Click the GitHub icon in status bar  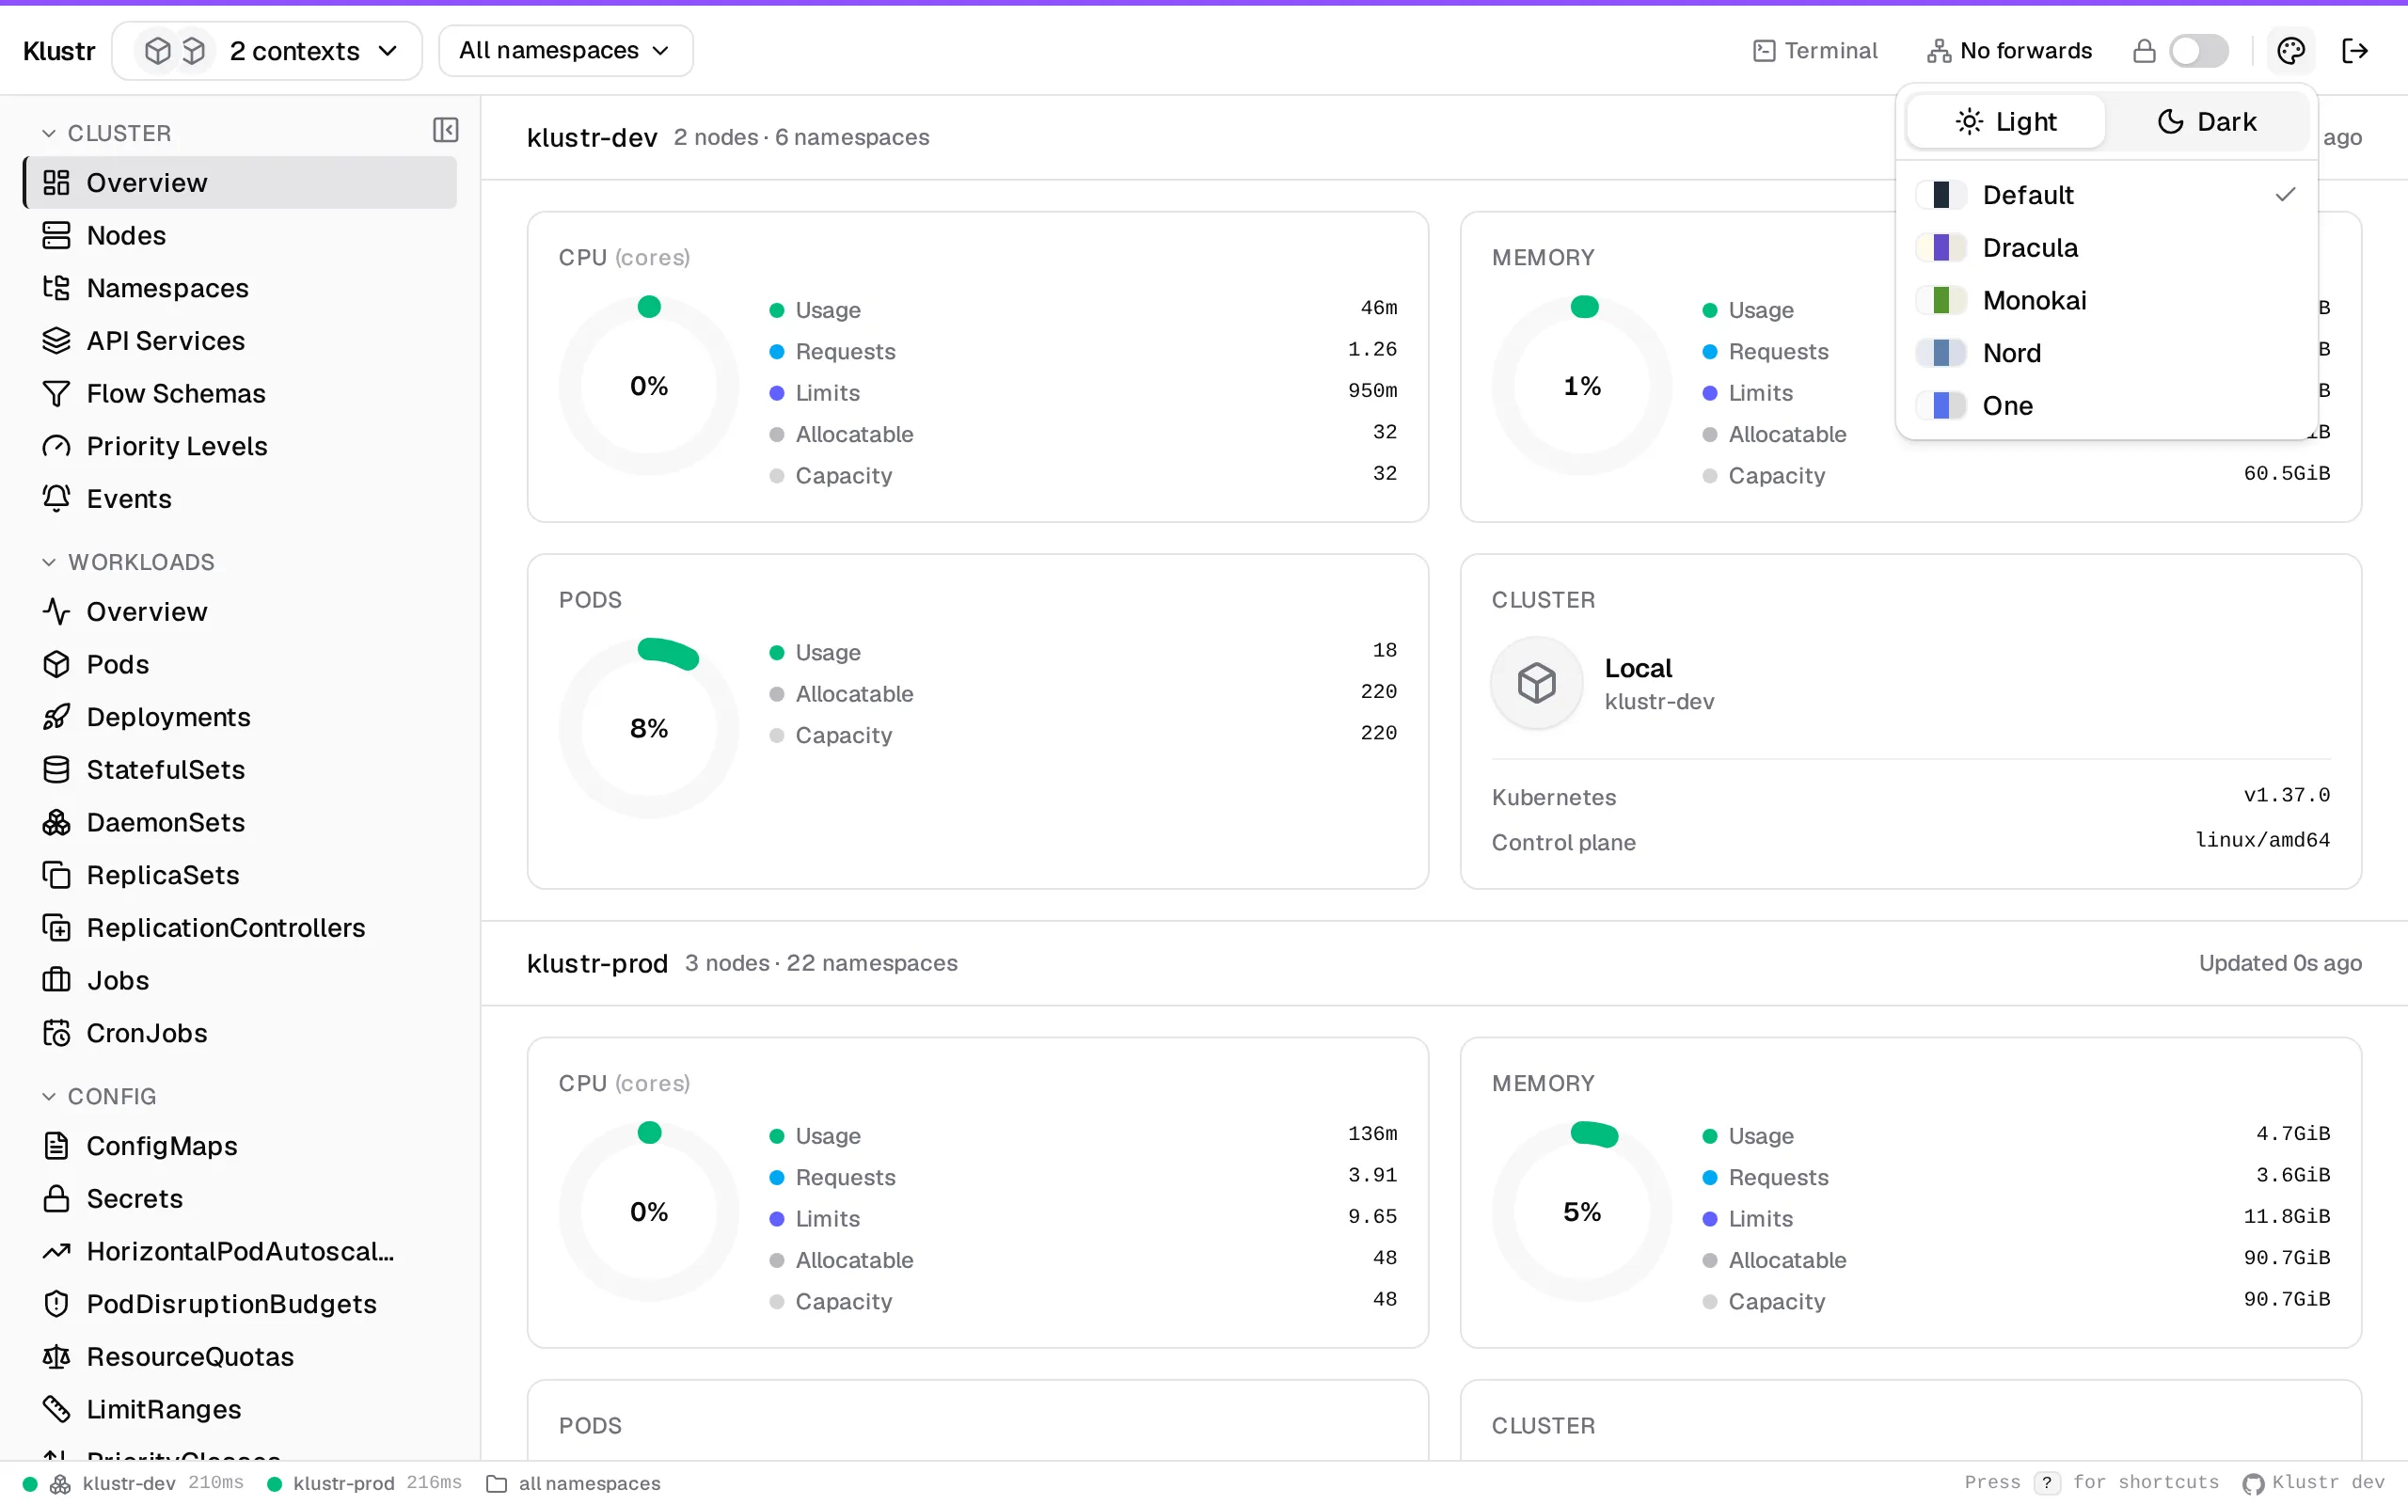pyautogui.click(x=2253, y=1483)
